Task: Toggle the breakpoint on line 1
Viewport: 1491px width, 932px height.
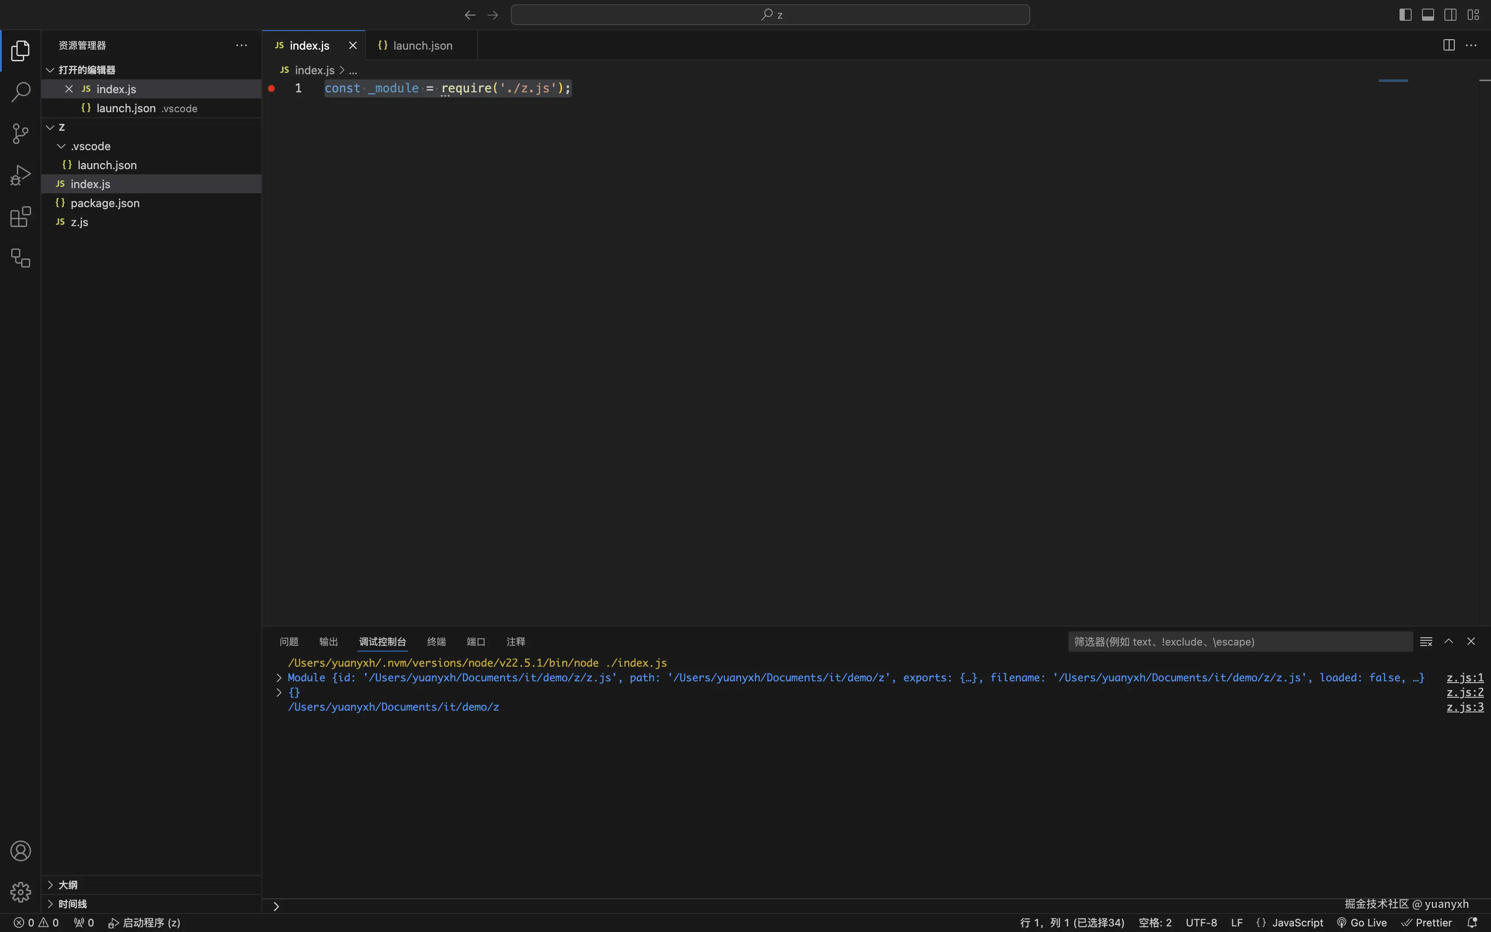Action: [x=272, y=88]
